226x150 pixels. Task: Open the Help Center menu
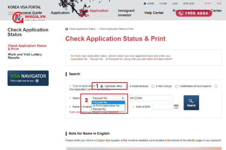(x=154, y=13)
